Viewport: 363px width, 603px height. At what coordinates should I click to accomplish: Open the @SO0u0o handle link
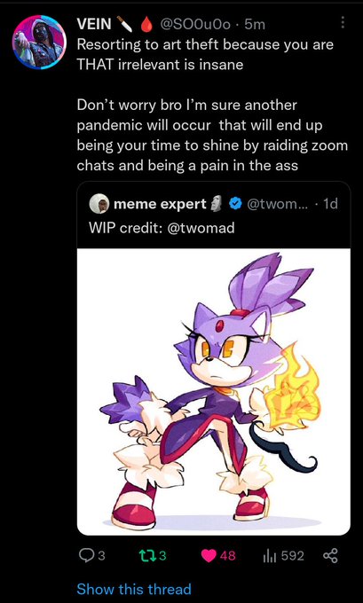pos(195,24)
